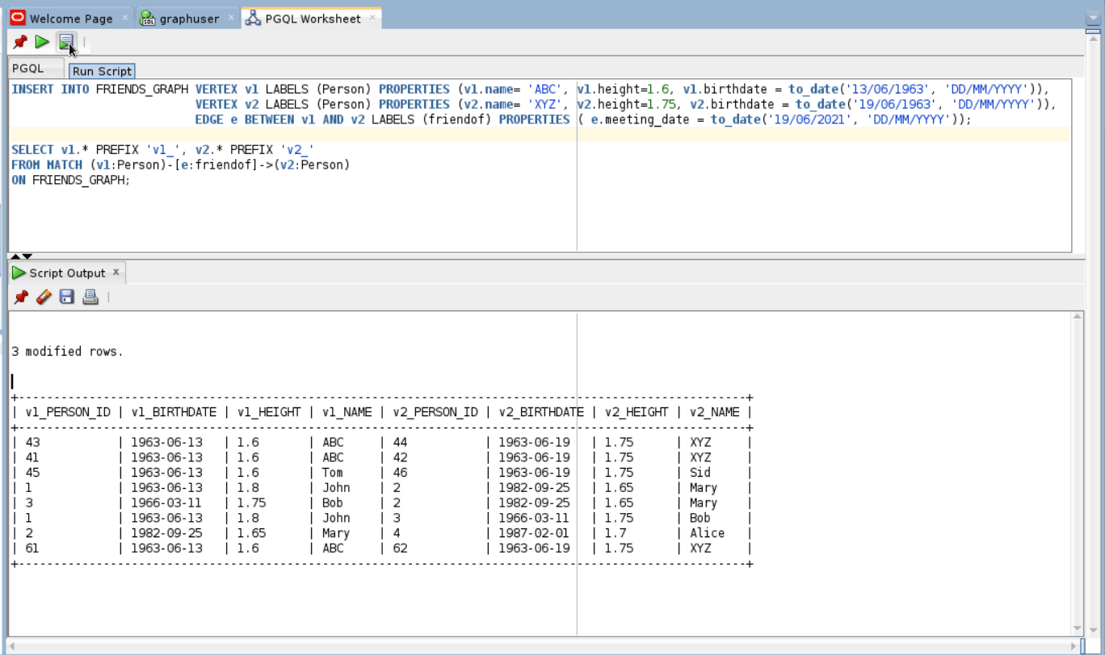Switch to the Welcome Page tab

tap(70, 19)
